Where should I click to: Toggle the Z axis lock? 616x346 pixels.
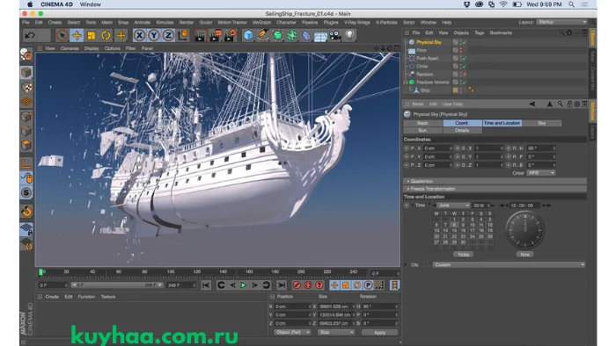click(x=168, y=36)
